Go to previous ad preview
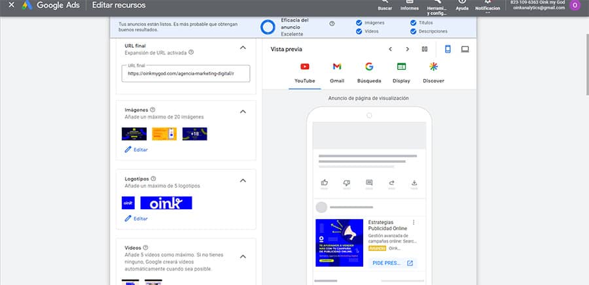589x285 pixels. coord(390,49)
